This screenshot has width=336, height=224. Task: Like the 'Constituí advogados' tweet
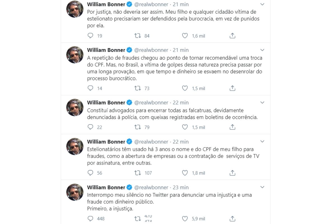pyautogui.click(x=185, y=127)
